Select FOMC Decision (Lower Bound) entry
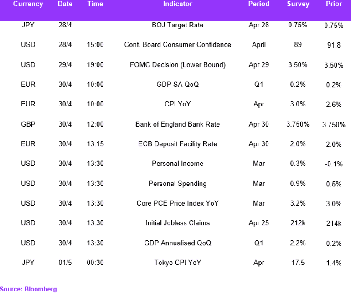This screenshot has width=351, height=296. click(177, 65)
